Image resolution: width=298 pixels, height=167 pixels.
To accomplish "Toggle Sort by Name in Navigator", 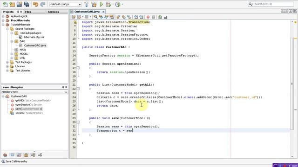I will [x=33, y=155].
